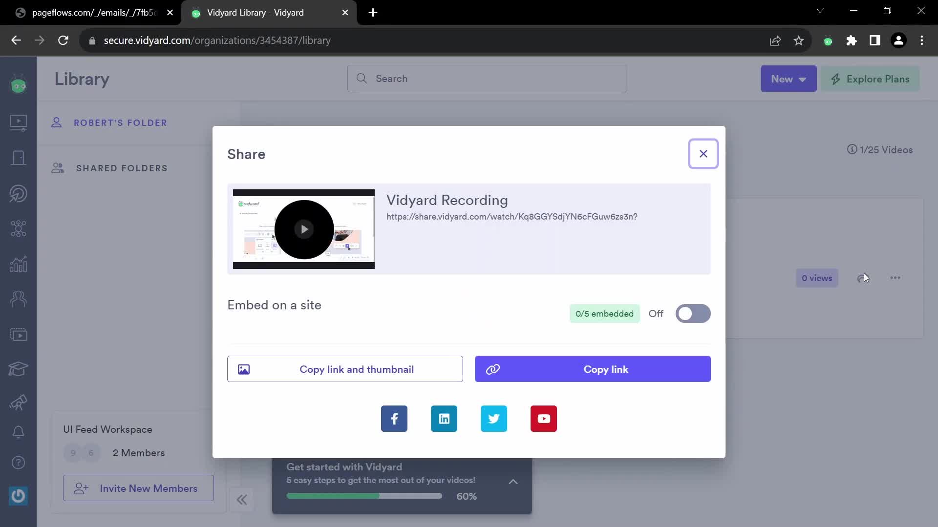Switch to the pageflows.com browser tab

(x=94, y=13)
